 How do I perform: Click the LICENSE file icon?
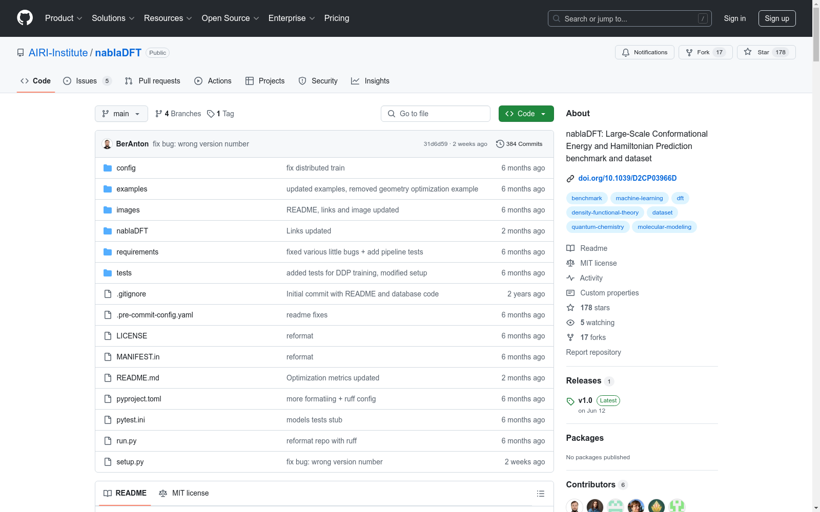[x=108, y=336]
